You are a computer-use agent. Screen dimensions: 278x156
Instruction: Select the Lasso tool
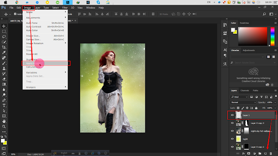(4, 37)
